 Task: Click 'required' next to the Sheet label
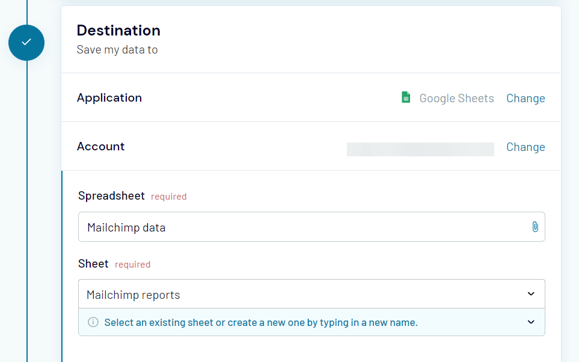point(132,265)
